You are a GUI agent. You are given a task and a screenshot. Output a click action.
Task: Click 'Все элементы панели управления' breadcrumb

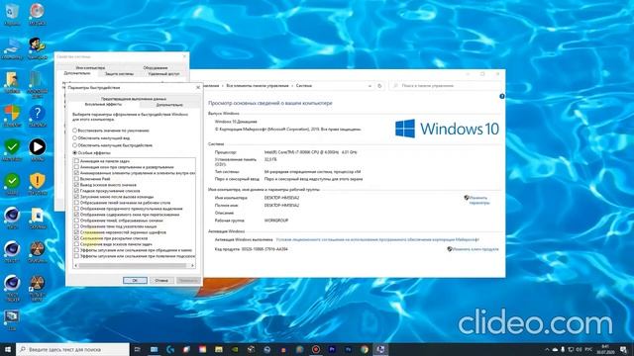click(x=257, y=86)
